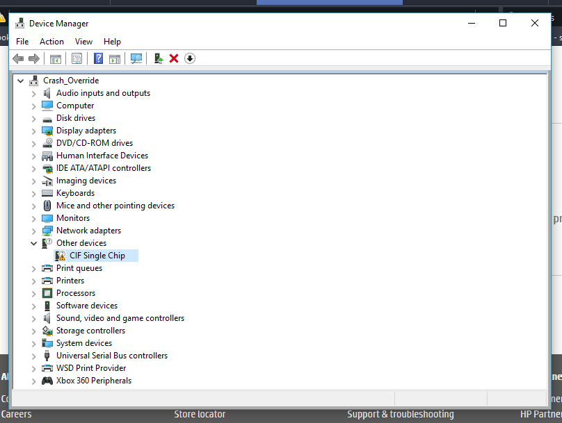This screenshot has width=562, height=423.
Task: Close the Device Manager window
Action: pyautogui.click(x=535, y=23)
